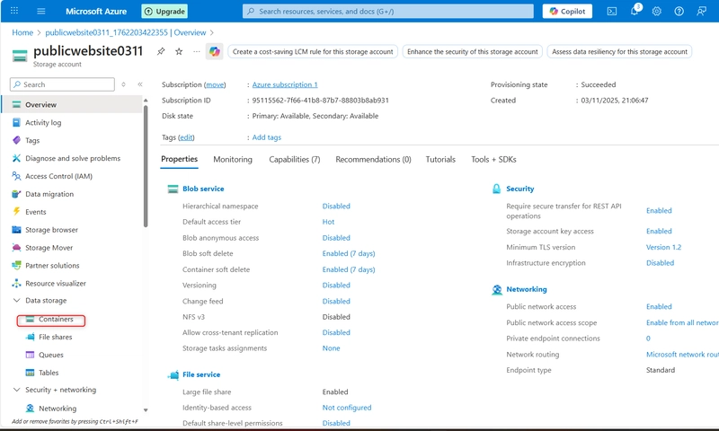Mark storage account as favorite star
This screenshot has height=431, width=719.
(x=179, y=51)
